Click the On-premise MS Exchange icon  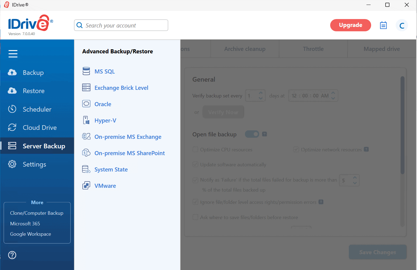[86, 136]
